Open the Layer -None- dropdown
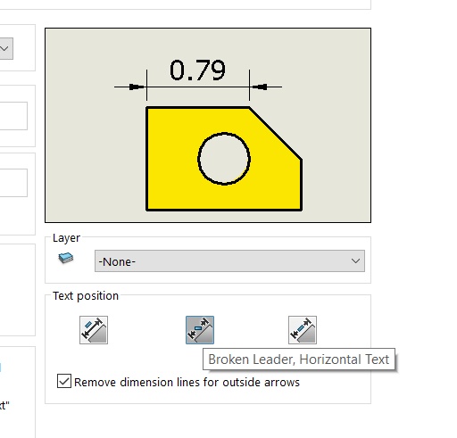This screenshot has height=438, width=457. click(x=229, y=261)
